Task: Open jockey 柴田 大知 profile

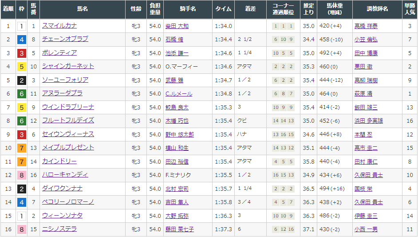Action: (x=177, y=26)
